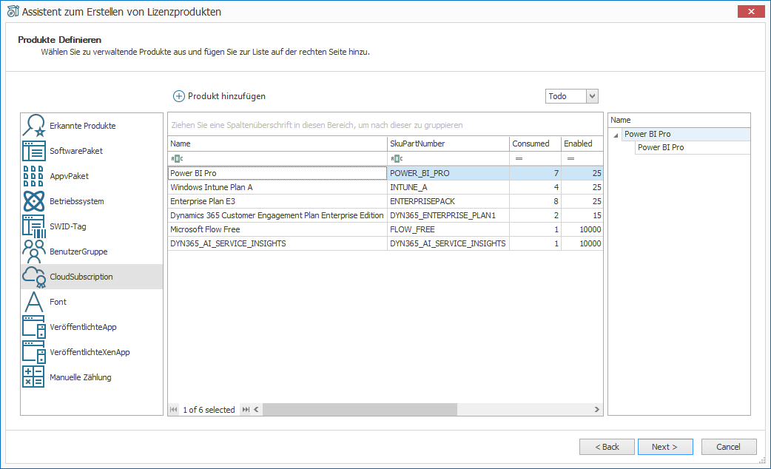Screen dimensions: 771x469
Task: Click the 1 of 6 selected indicator
Action: click(x=209, y=410)
